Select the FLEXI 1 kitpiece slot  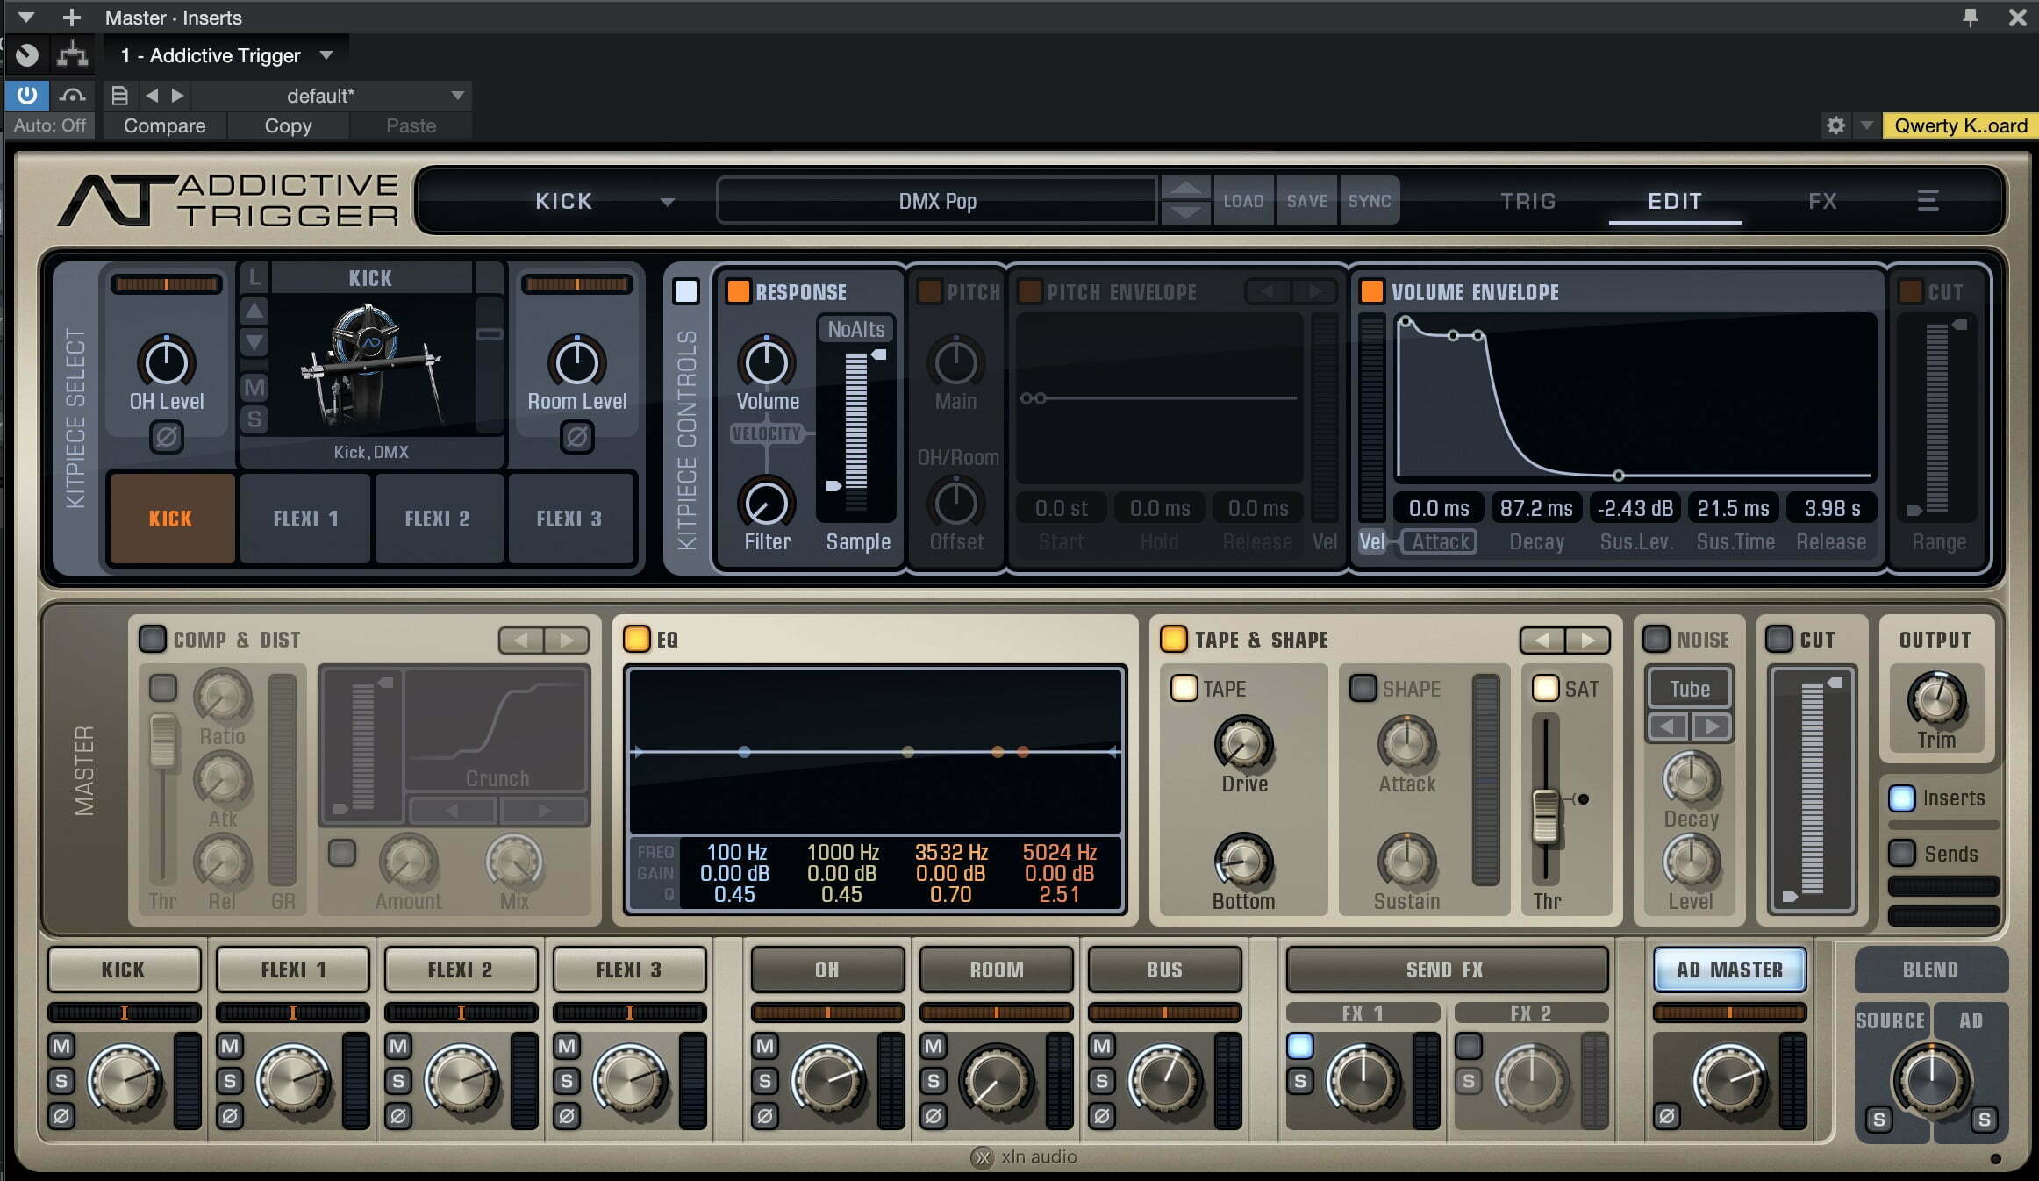pos(305,519)
